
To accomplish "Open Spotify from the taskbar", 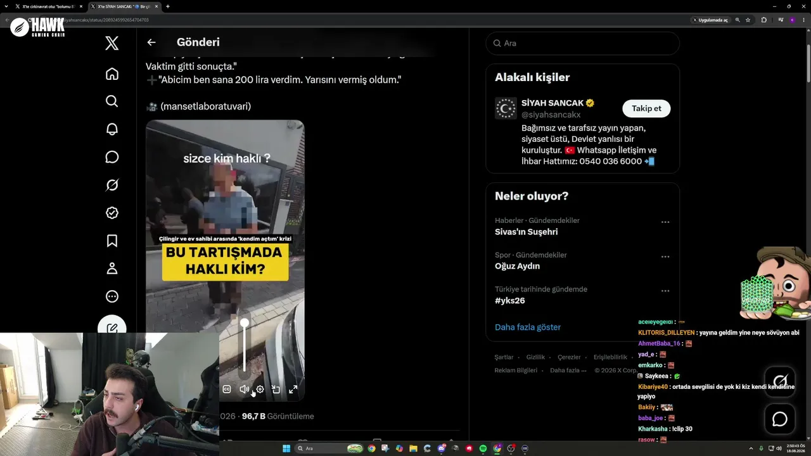I will pyautogui.click(x=483, y=448).
